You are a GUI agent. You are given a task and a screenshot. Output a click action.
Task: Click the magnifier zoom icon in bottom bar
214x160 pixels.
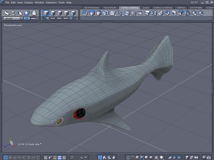pos(81,158)
